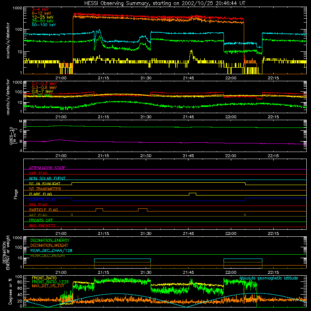Click the first particle flag pulse near 21:15

pos(99,210)
